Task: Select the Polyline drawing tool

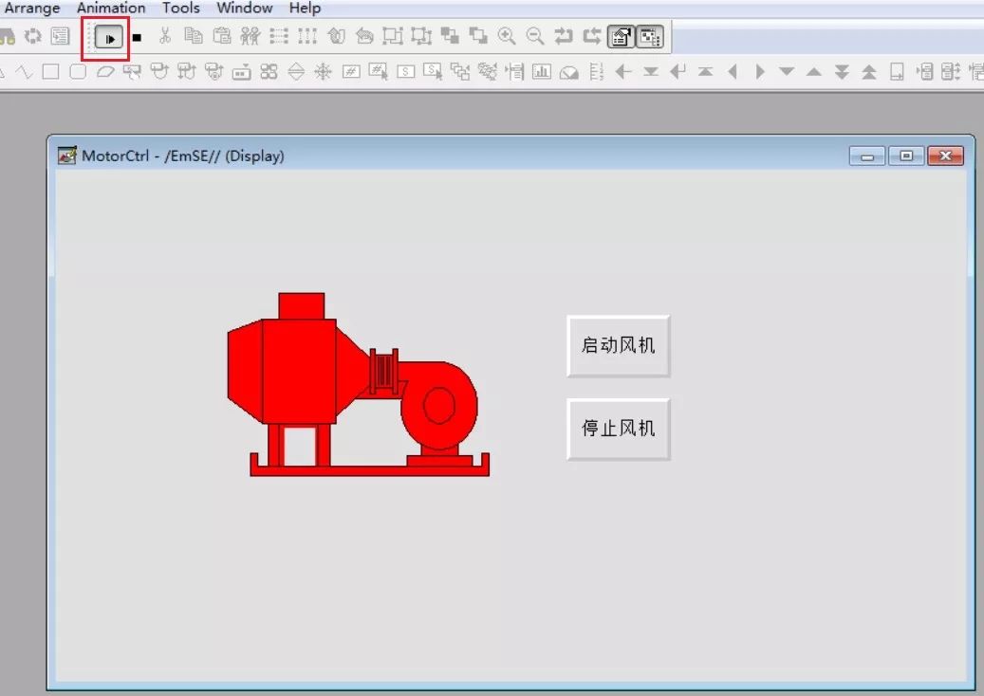Action: (24, 71)
